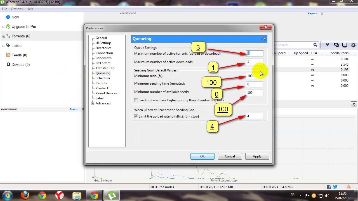Enable seeding tasks higher priority checkbox
This screenshot has width=358, height=201.
(136, 100)
